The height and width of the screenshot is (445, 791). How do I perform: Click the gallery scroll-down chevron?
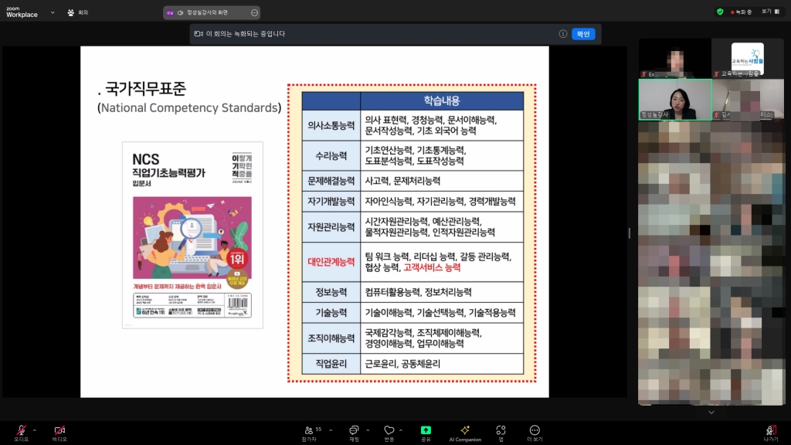711,413
